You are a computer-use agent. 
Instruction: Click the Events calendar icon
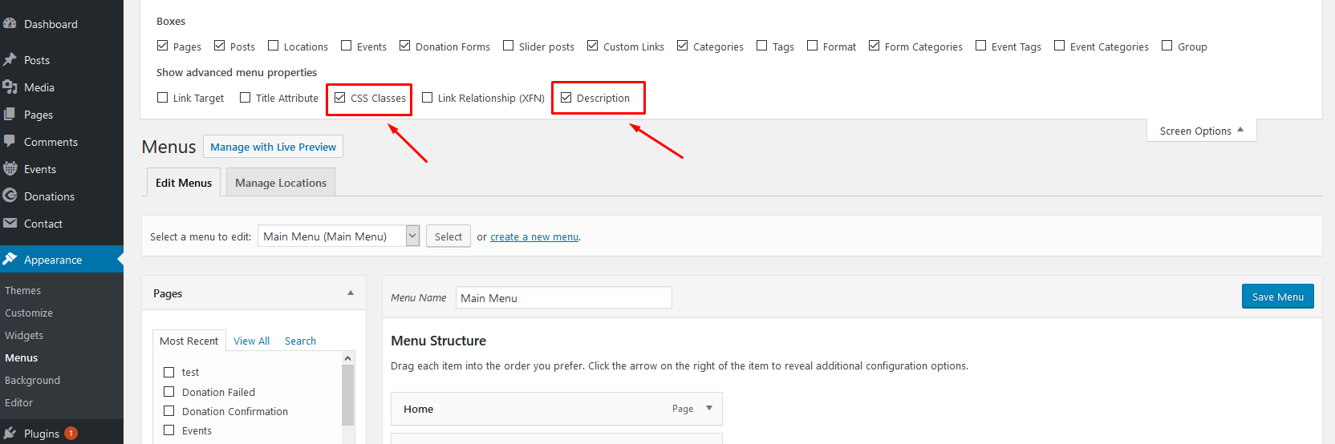pyautogui.click(x=10, y=169)
